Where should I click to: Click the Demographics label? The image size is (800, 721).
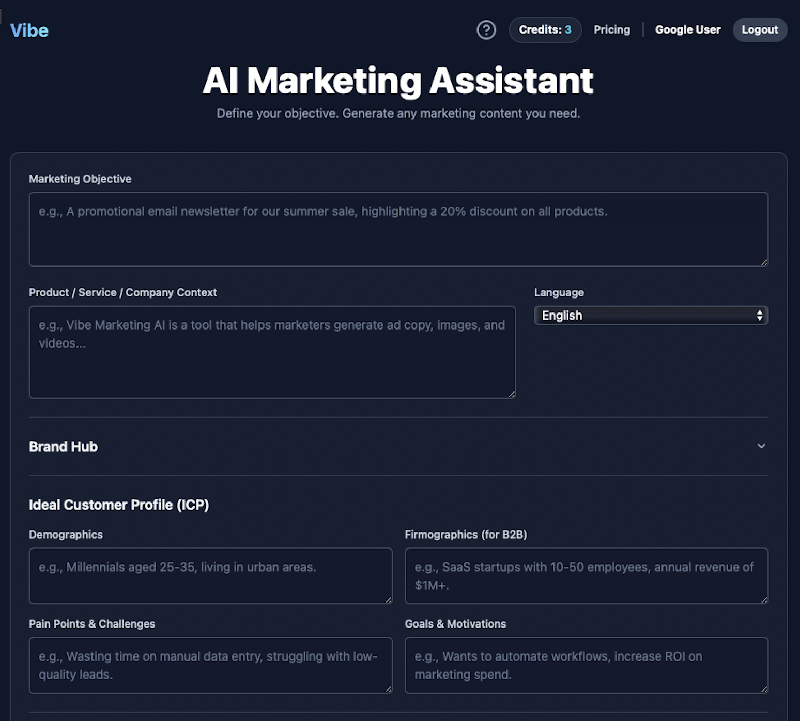pyautogui.click(x=66, y=535)
